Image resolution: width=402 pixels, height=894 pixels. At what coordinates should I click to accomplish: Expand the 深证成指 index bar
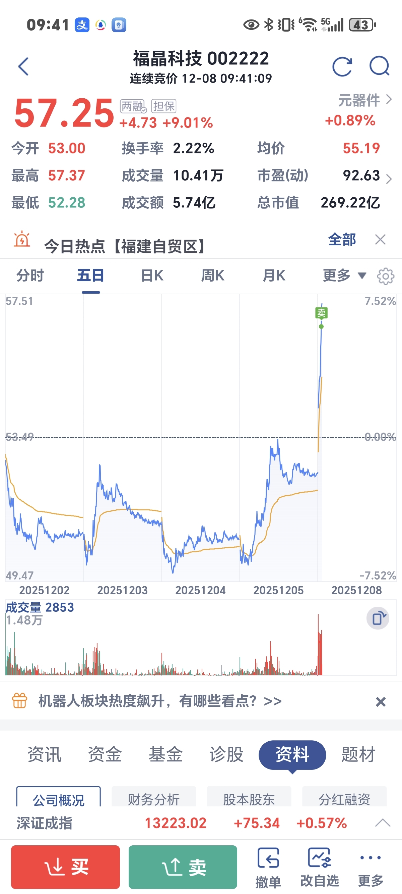[383, 823]
